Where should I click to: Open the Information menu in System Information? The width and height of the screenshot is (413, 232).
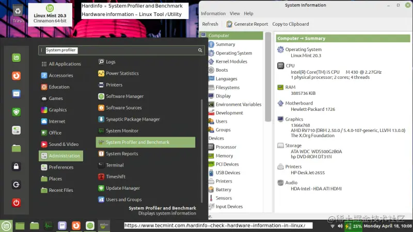click(x=213, y=13)
